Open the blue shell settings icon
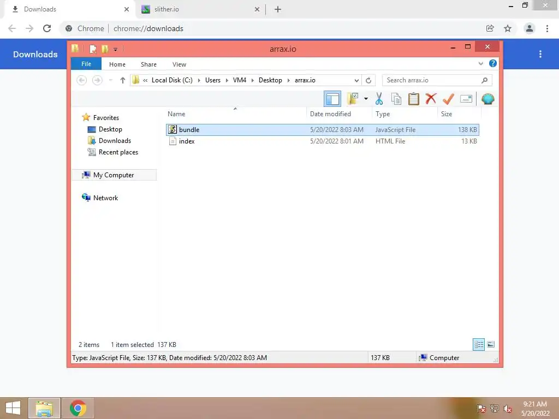This screenshot has width=559, height=419. pyautogui.click(x=487, y=99)
